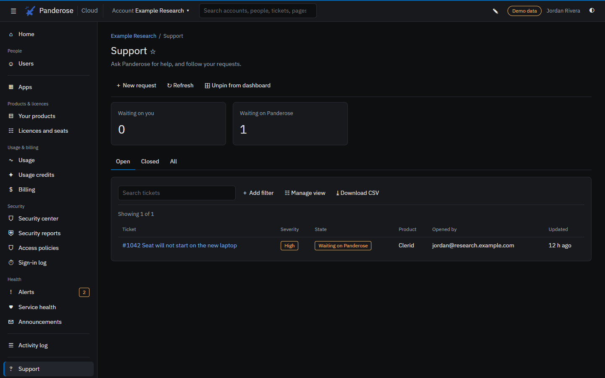Click the Waiting on Panderose card
Image resolution: width=605 pixels, height=378 pixels.
pos(290,124)
